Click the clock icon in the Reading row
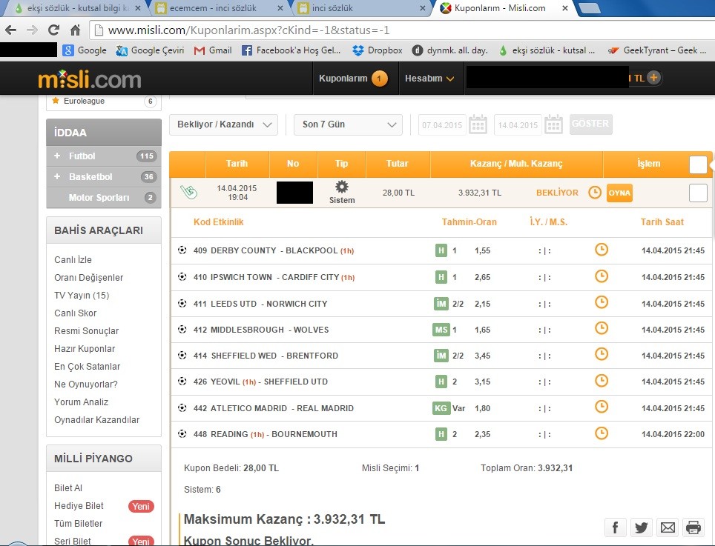715x546 pixels. click(x=602, y=433)
